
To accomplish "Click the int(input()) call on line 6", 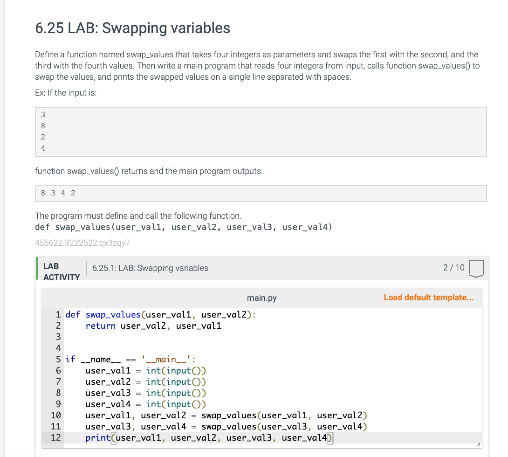I will tap(175, 370).
